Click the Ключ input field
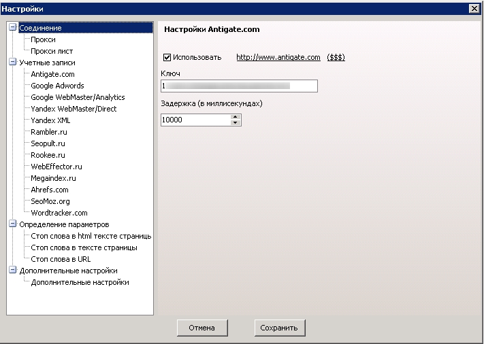The image size is (484, 344). [x=239, y=86]
